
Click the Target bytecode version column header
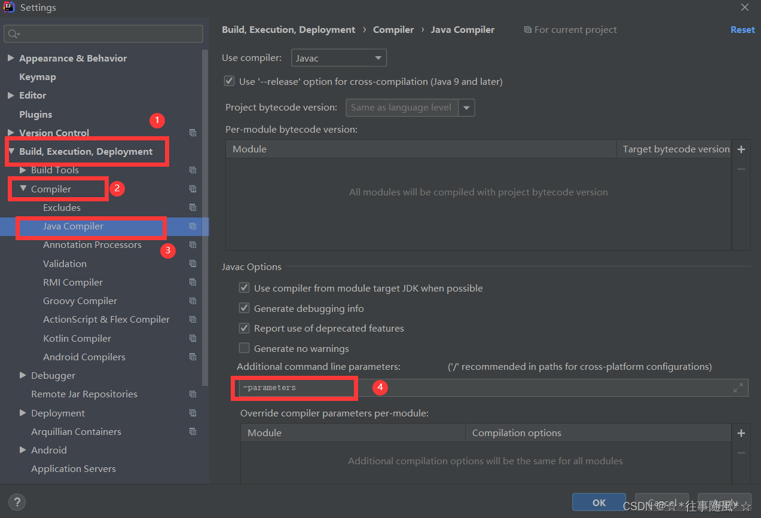(x=674, y=149)
